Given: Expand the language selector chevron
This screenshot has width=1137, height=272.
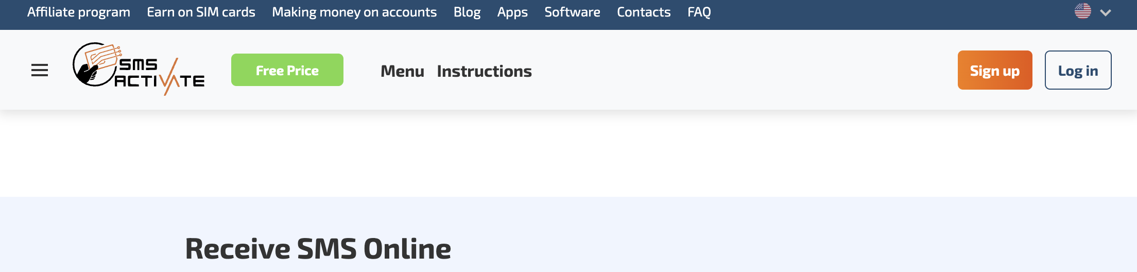Looking at the screenshot, I should [x=1105, y=12].
